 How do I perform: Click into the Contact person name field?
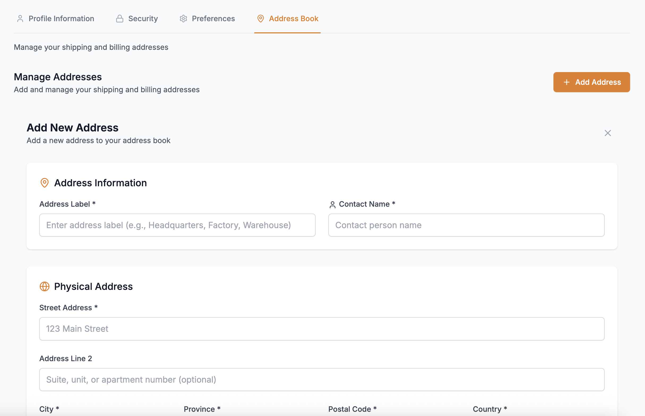click(466, 225)
